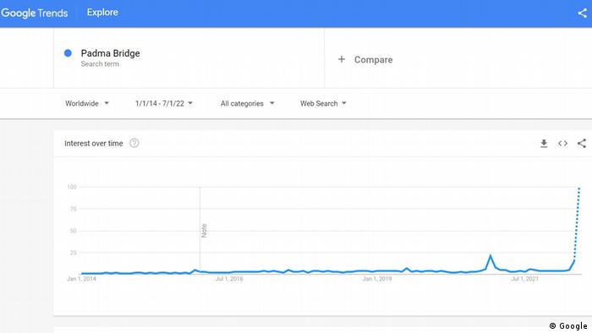Open the Web Search type dropdown
The height and width of the screenshot is (333, 592).
click(x=323, y=103)
